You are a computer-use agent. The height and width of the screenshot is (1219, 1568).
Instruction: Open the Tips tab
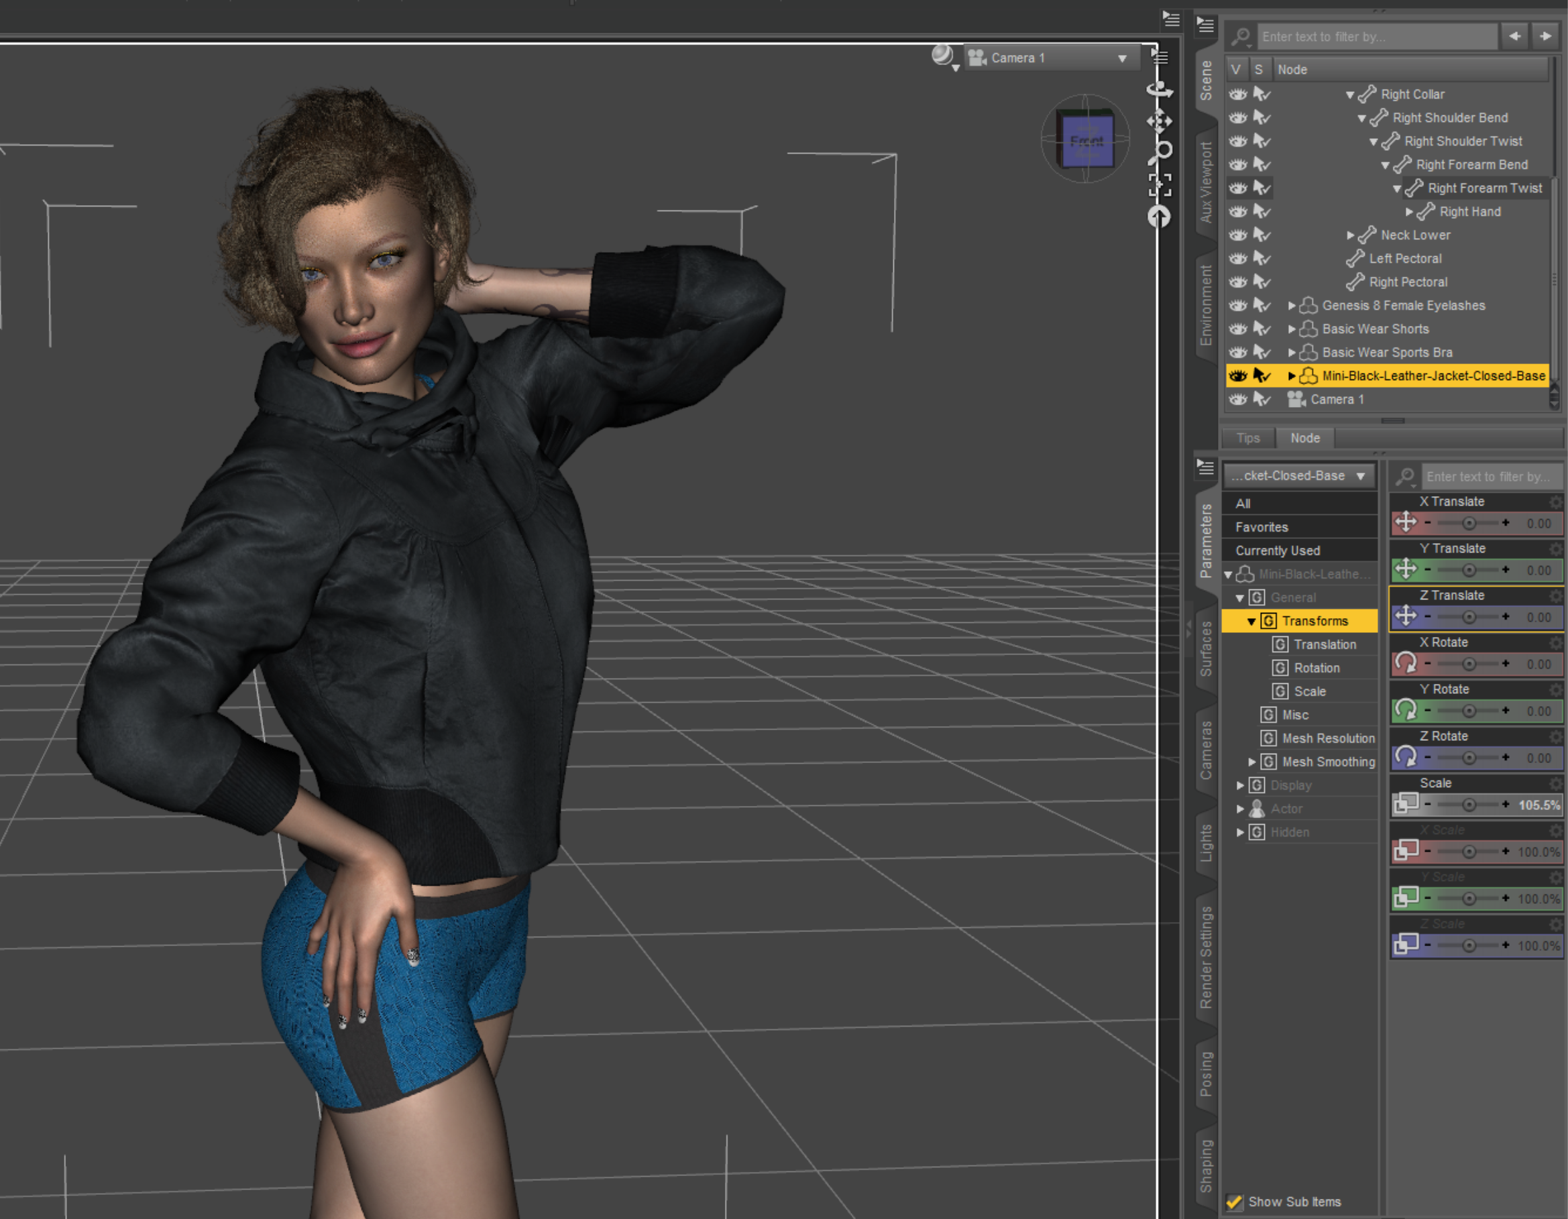click(1248, 438)
